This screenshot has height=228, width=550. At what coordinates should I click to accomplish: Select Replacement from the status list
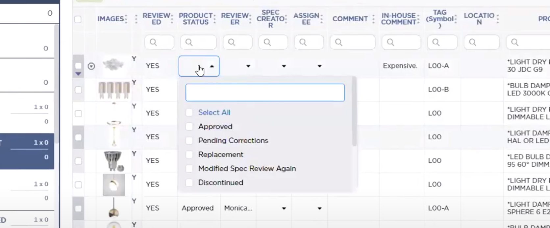pos(220,155)
